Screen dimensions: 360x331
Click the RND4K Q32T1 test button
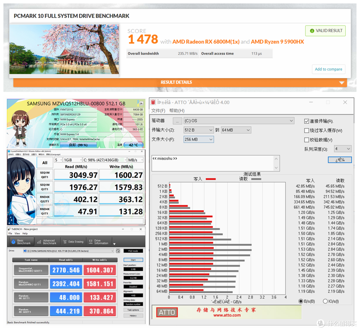tap(45, 199)
